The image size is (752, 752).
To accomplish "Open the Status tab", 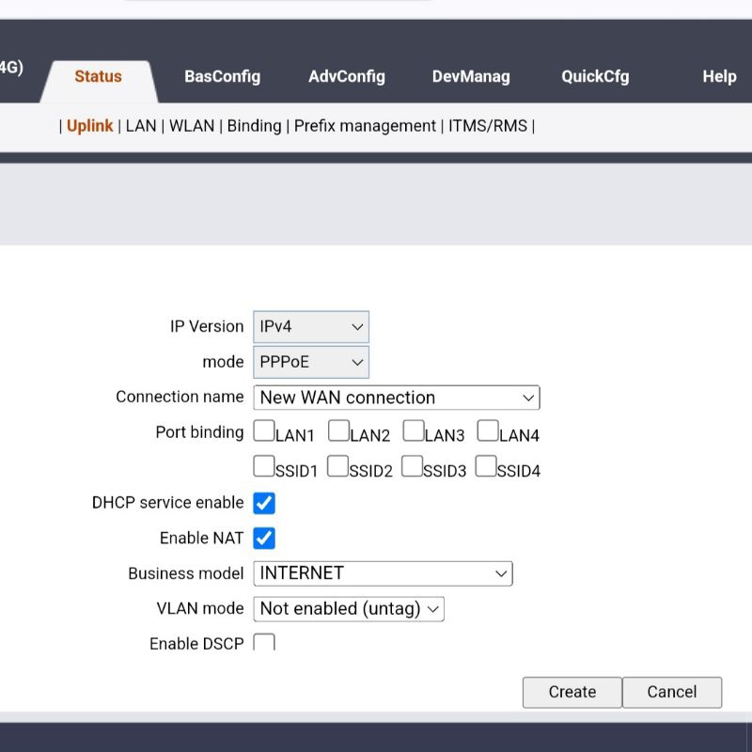I will coord(98,77).
